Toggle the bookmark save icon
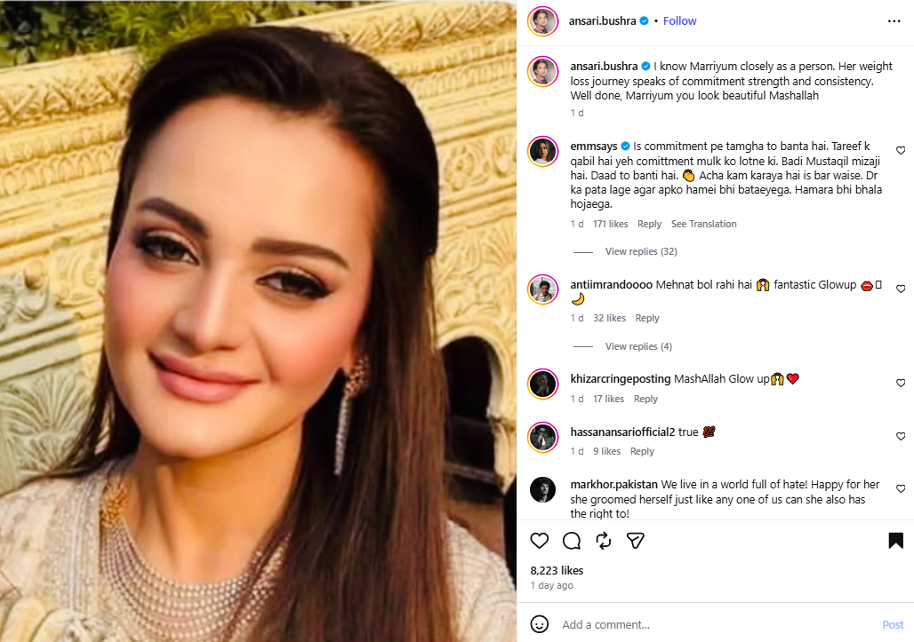Viewport: 914px width, 642px height. click(895, 540)
